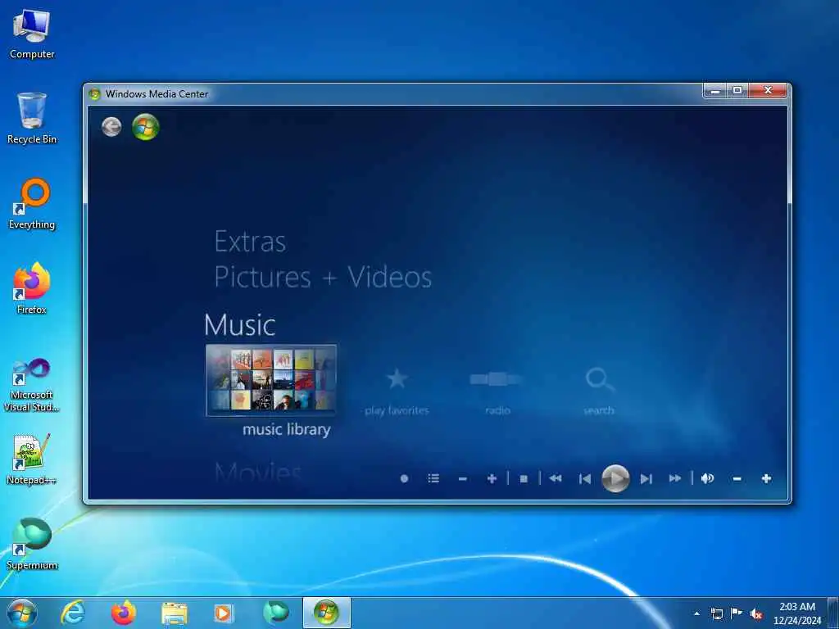Select Pictures + Videos menu strip
This screenshot has height=629, width=839.
point(323,277)
